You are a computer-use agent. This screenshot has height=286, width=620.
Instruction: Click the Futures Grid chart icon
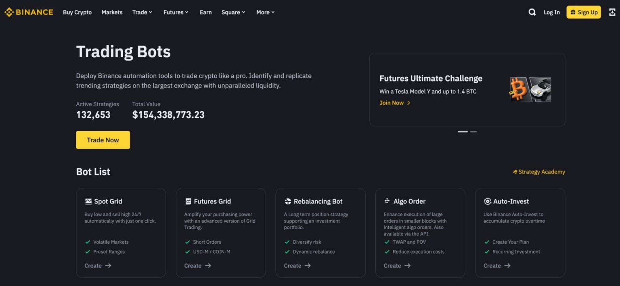tap(188, 201)
